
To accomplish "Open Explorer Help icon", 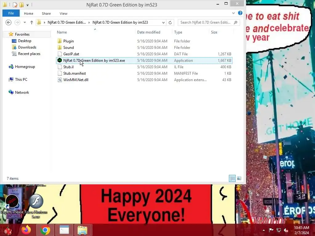I will click(240, 13).
